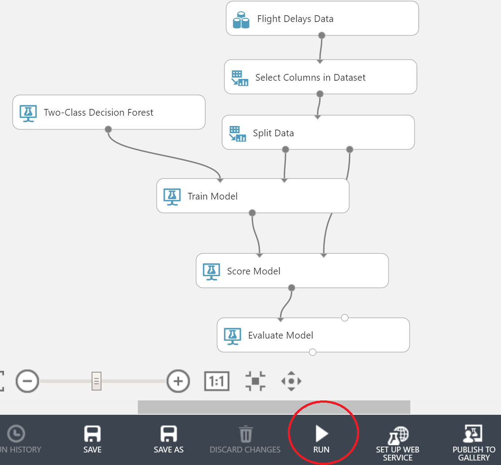Click the Two-Class Decision Forest module icon

(x=28, y=113)
